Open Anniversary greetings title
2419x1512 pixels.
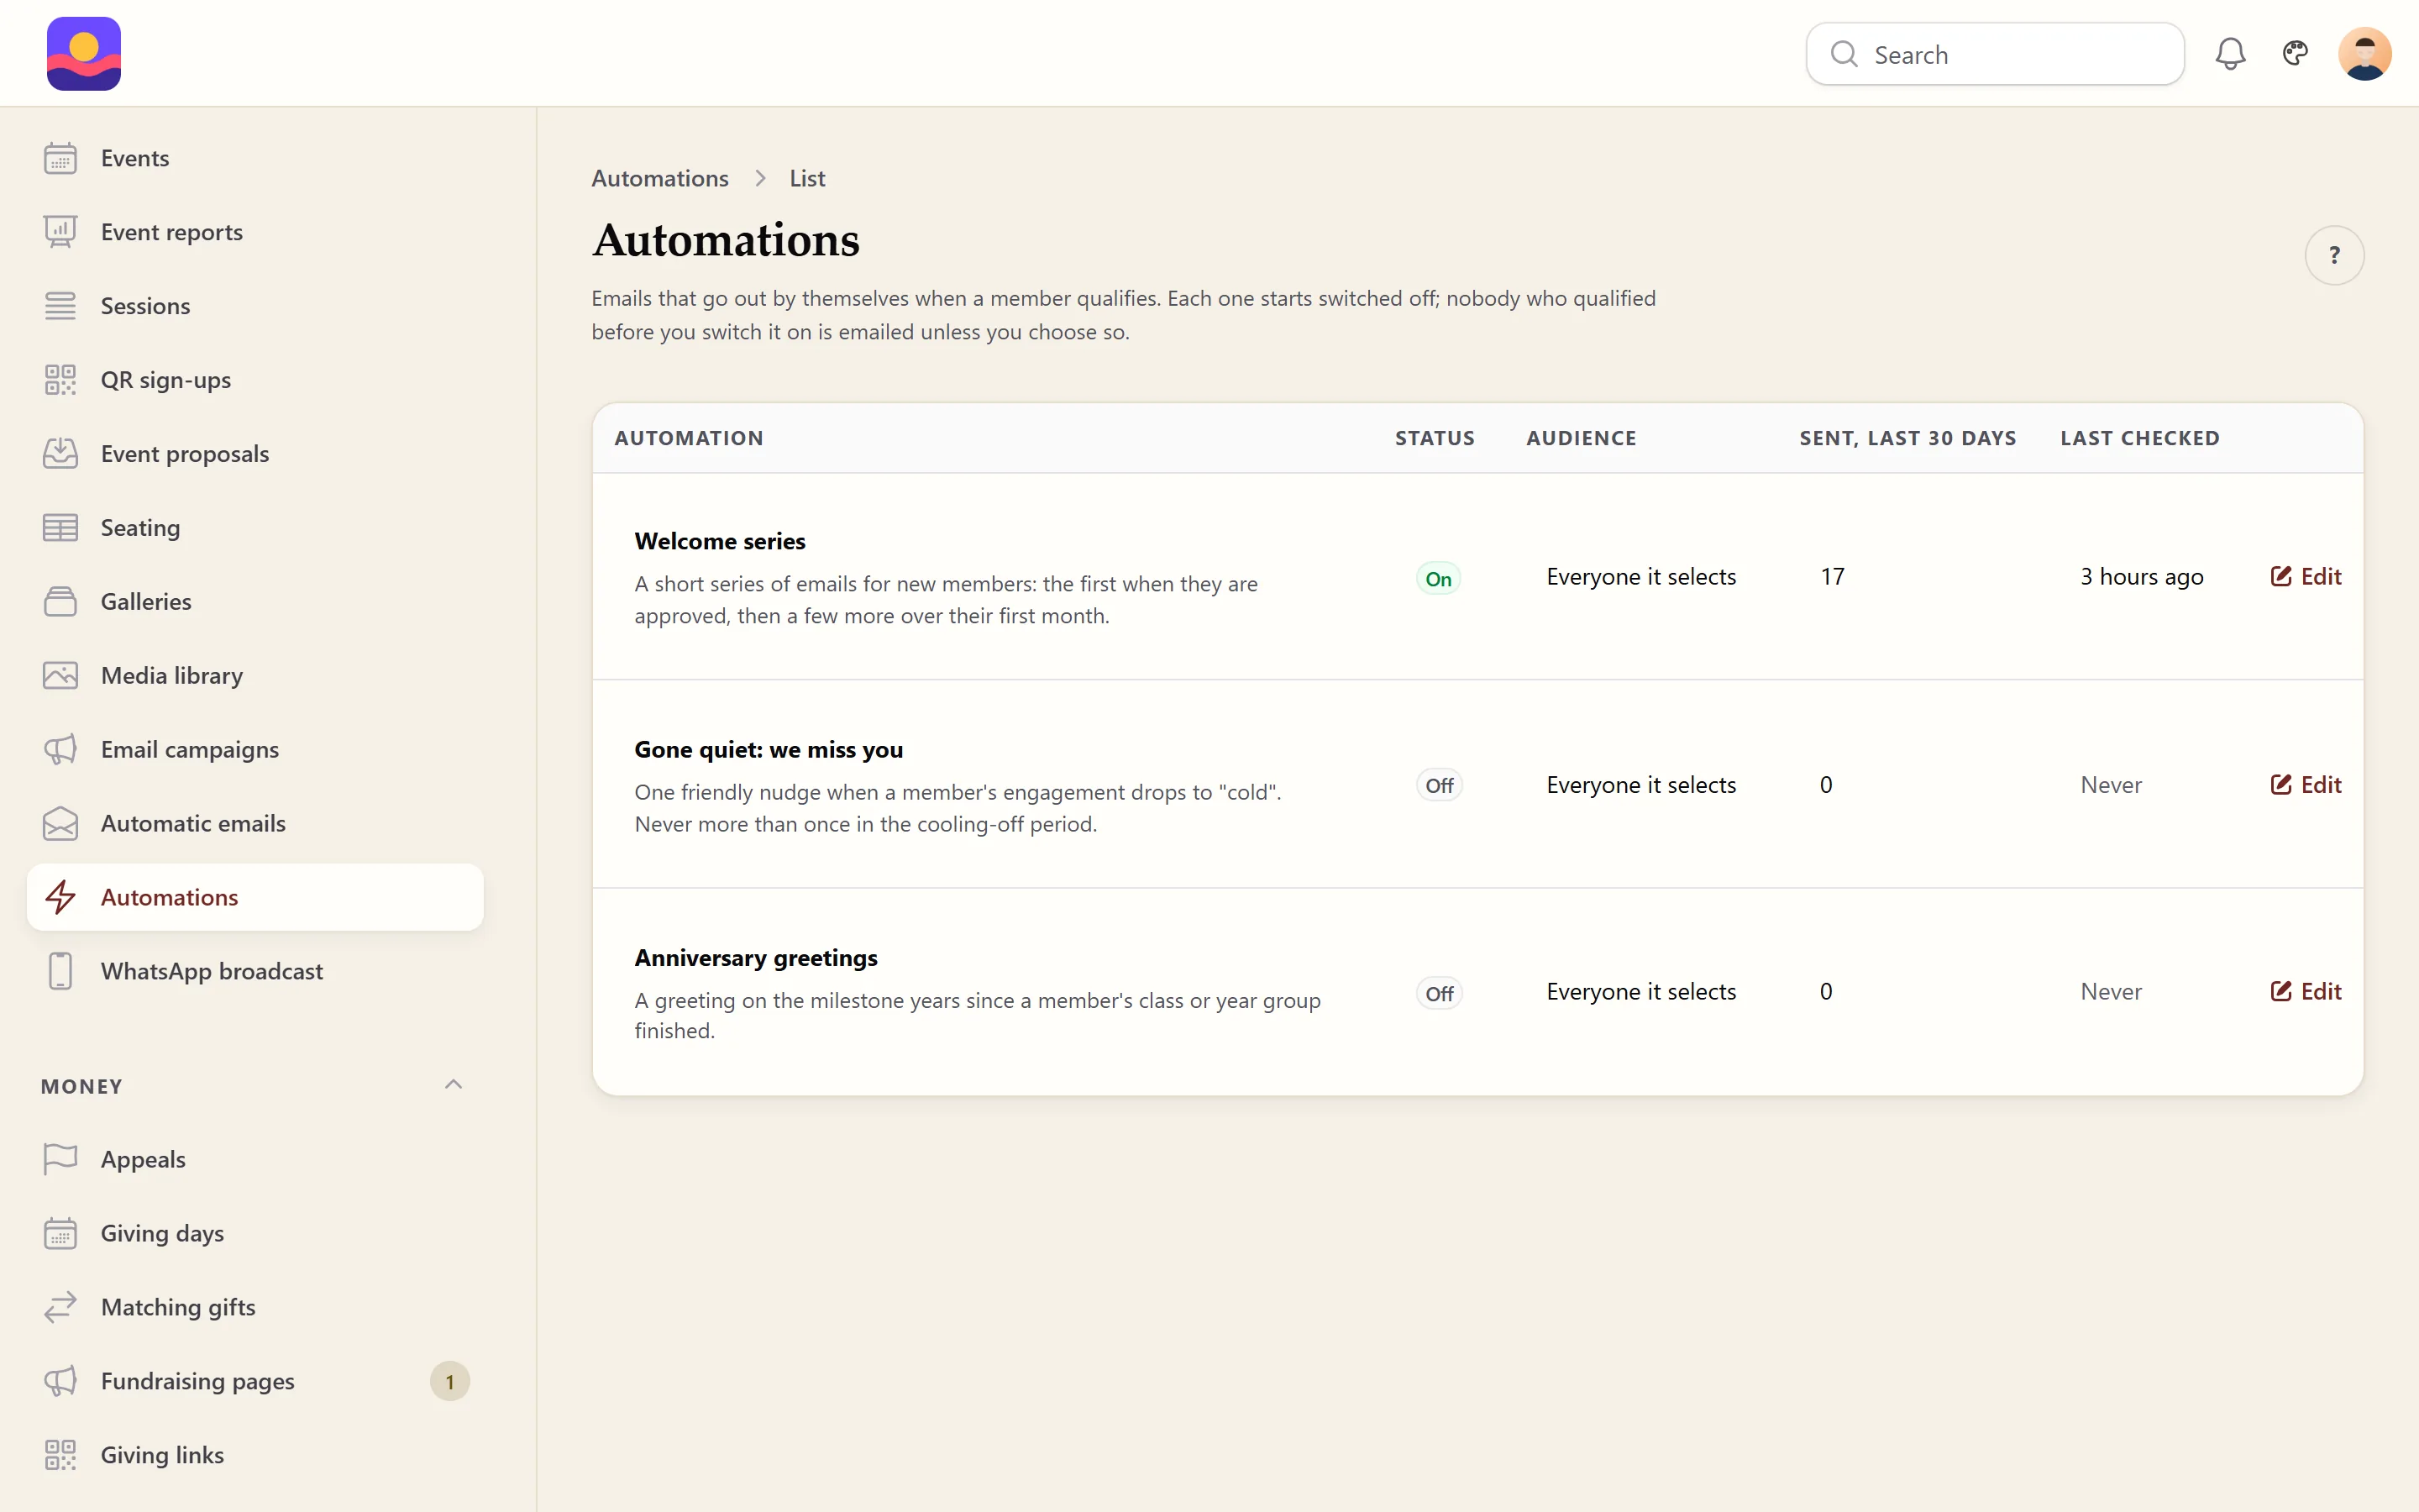coord(756,958)
